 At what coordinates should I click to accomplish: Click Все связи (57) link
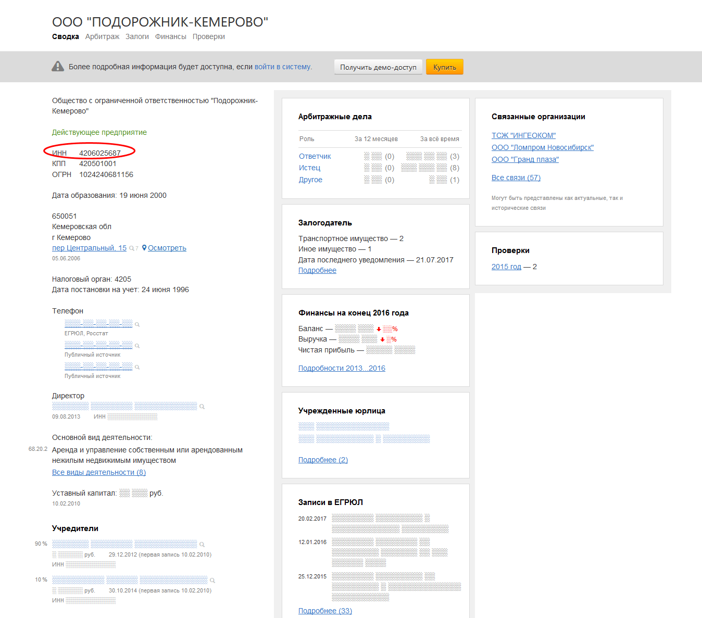516,178
